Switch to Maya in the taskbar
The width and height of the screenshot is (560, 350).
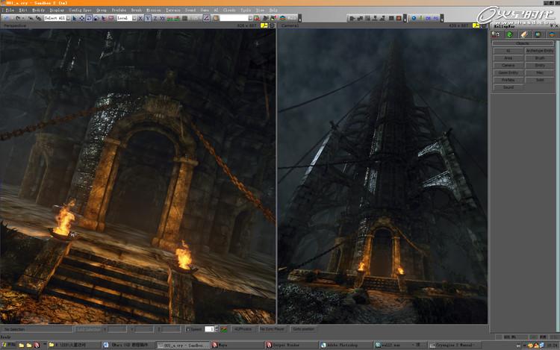coord(236,345)
